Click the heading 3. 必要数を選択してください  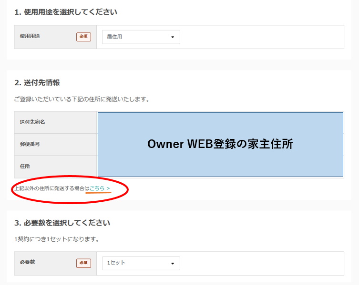(x=62, y=223)
